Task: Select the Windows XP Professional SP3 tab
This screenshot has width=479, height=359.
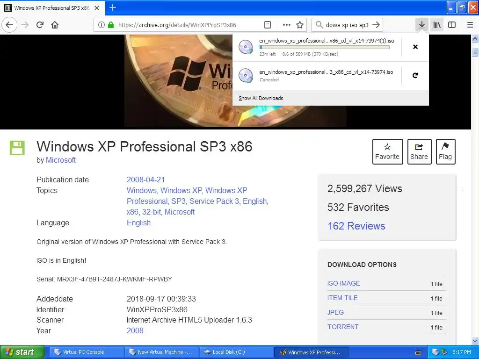Action: coord(52,8)
